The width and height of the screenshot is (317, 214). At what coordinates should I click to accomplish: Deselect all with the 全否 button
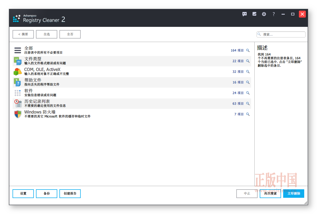(x=70, y=34)
